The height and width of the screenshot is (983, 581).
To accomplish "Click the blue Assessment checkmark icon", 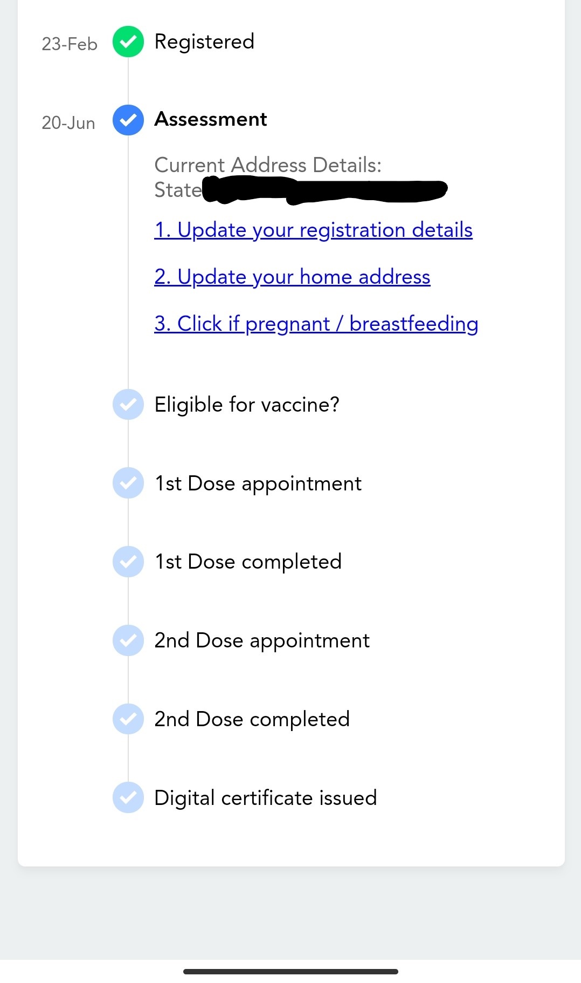I will coord(128,120).
